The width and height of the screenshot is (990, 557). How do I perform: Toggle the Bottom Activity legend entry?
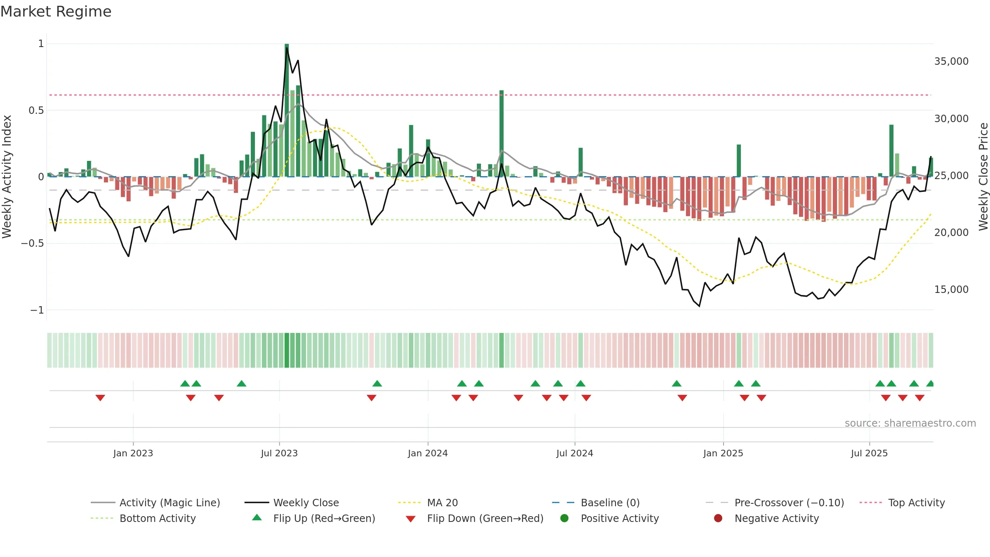[143, 518]
